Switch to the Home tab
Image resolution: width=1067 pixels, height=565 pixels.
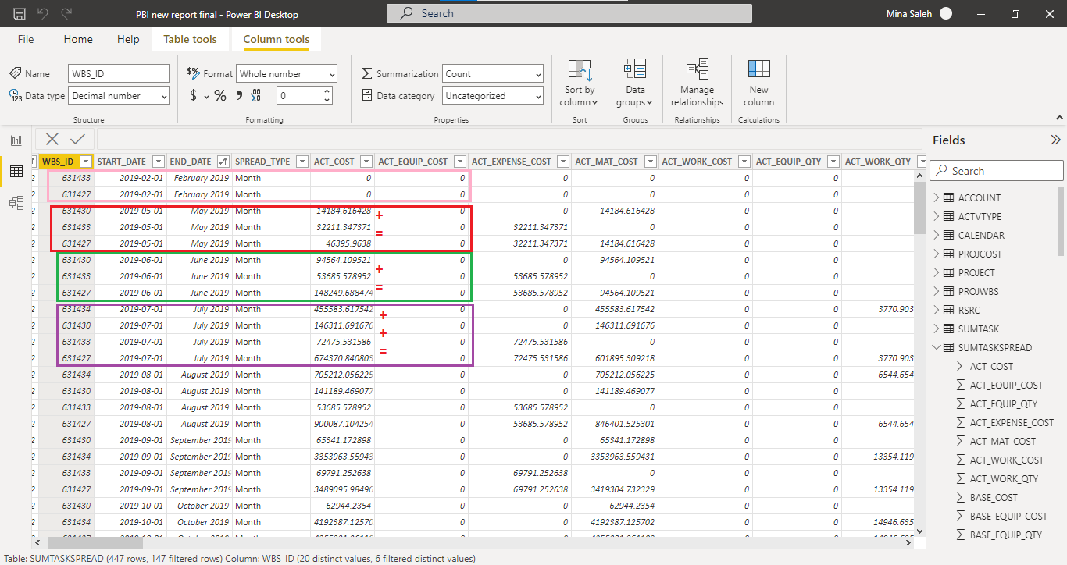(x=78, y=39)
